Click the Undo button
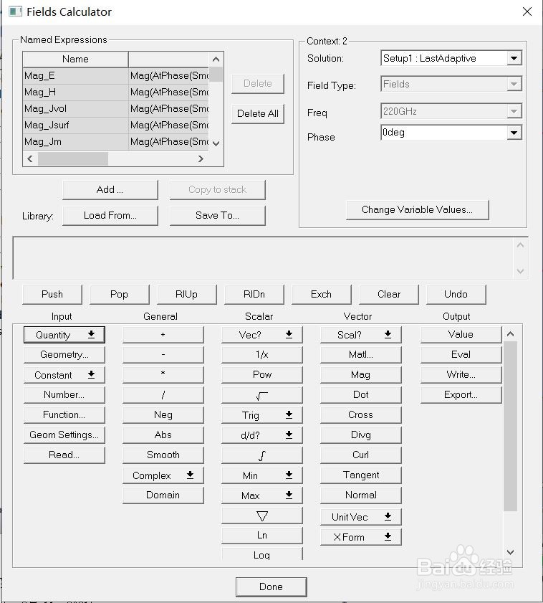Screen dimensions: 543x603 pos(456,294)
